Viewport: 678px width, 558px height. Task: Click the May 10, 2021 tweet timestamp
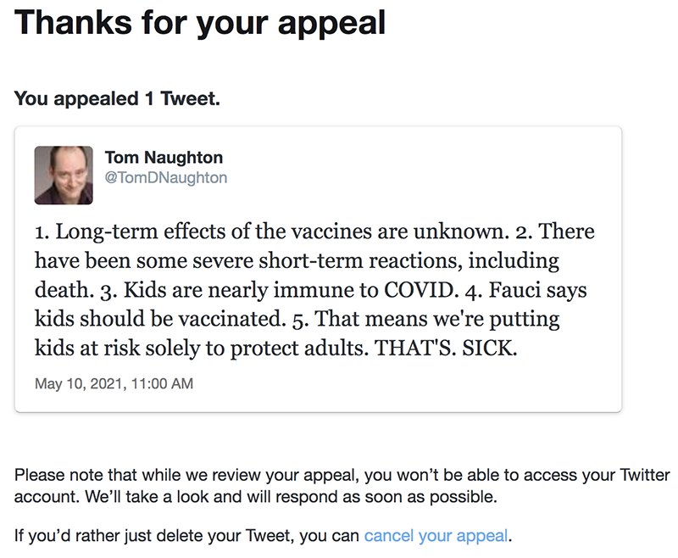[x=114, y=383]
